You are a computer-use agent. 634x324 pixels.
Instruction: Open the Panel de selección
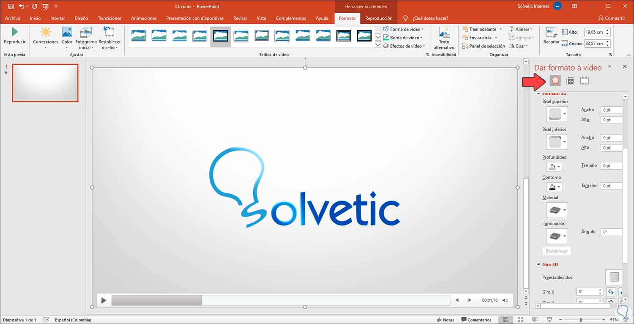(484, 46)
